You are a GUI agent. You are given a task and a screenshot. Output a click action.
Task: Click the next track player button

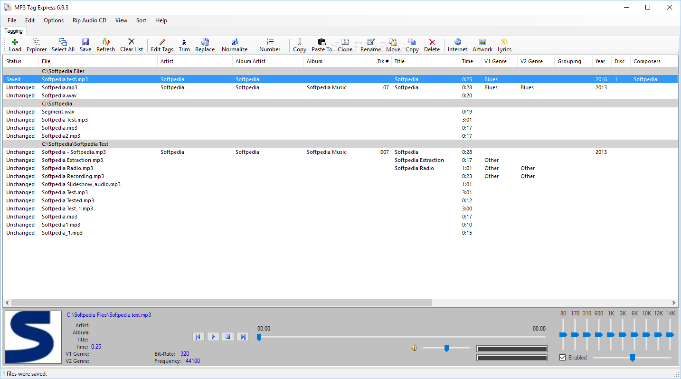pos(243,337)
